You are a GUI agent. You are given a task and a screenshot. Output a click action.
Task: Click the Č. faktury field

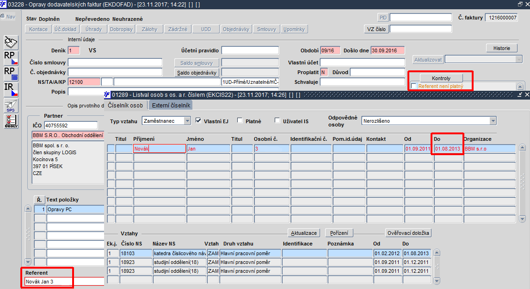click(x=502, y=18)
